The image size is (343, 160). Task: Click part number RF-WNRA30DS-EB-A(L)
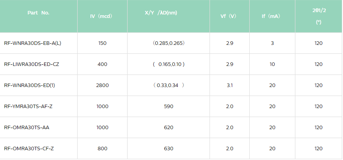point(32,43)
